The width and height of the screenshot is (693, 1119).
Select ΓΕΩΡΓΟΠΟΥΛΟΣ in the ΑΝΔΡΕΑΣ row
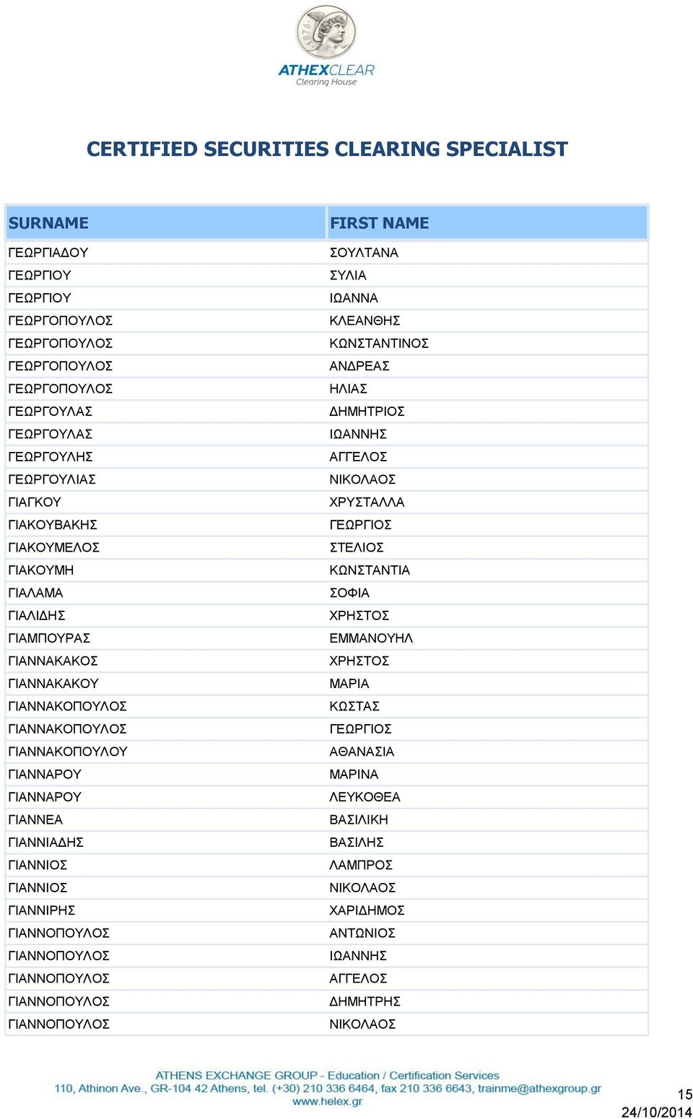(x=61, y=366)
